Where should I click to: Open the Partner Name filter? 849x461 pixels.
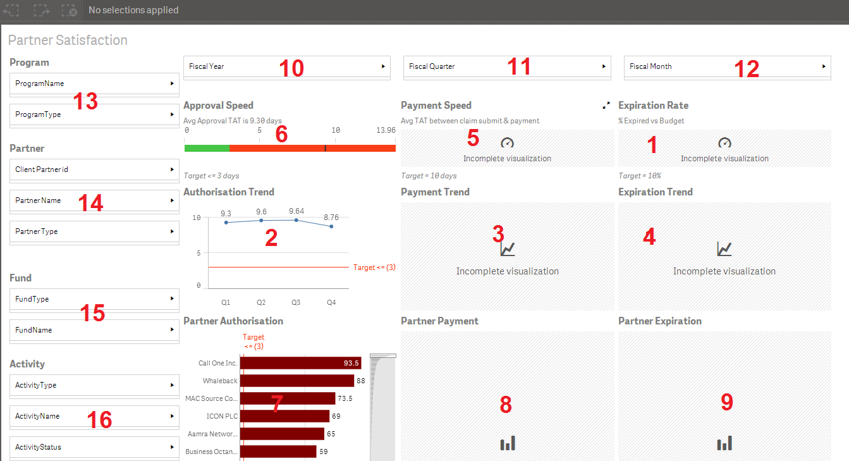(x=95, y=200)
